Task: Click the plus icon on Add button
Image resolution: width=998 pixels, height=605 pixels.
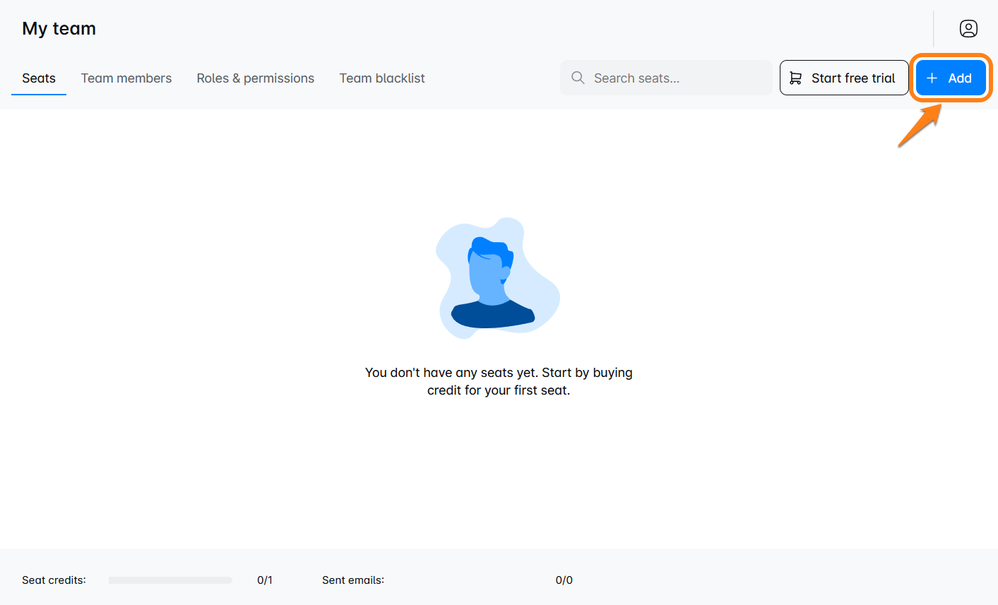Action: (932, 78)
